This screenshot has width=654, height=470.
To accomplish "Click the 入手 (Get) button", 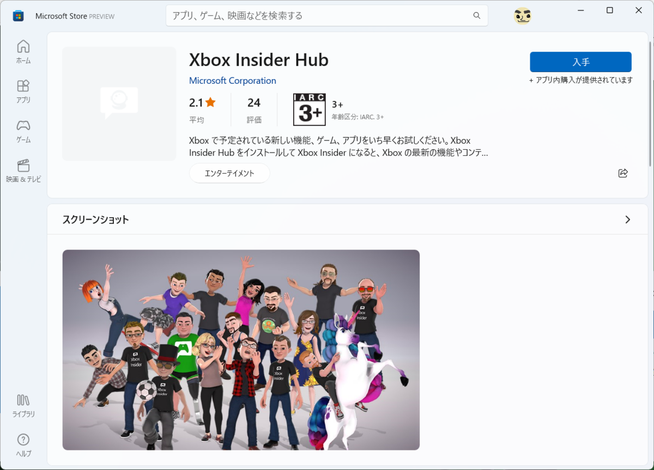I will pyautogui.click(x=580, y=62).
